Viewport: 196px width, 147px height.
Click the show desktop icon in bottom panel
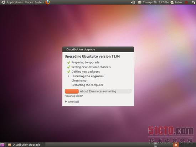(x=2, y=145)
